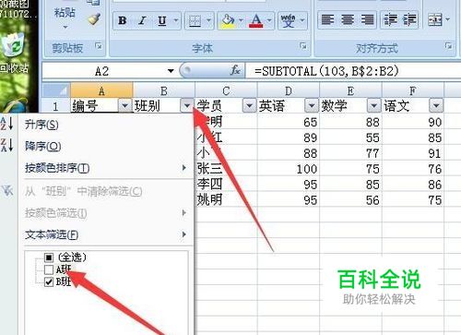This screenshot has height=335, width=461.
Task: Toggle Italic formatting
Action: click(x=142, y=20)
